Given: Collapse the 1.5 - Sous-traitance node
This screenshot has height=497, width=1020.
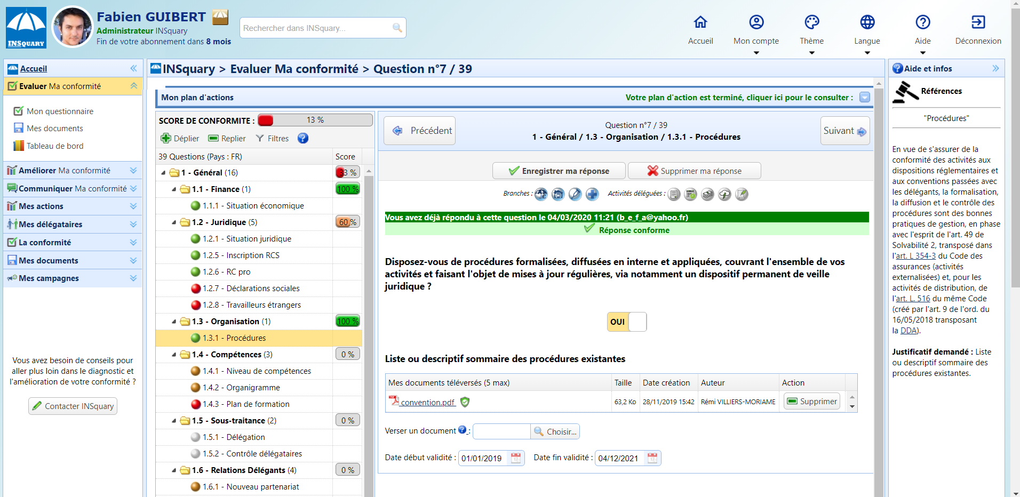Looking at the screenshot, I should click(174, 421).
